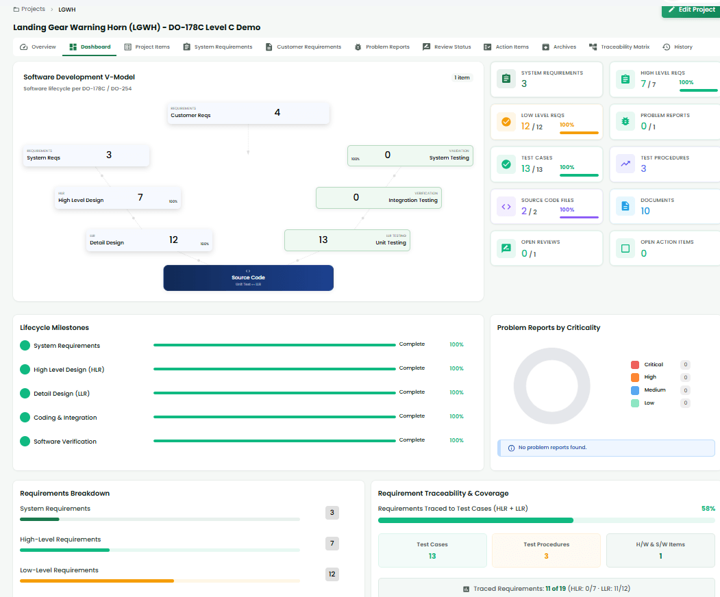This screenshot has width=720, height=597.
Task: Click the High orange legend swatch
Action: pos(635,377)
